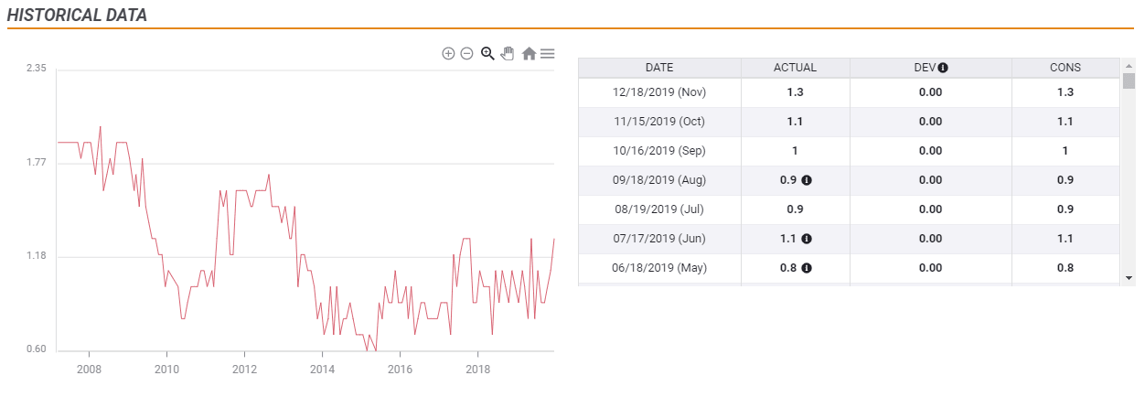Click the chart zoom out minus icon

[466, 54]
